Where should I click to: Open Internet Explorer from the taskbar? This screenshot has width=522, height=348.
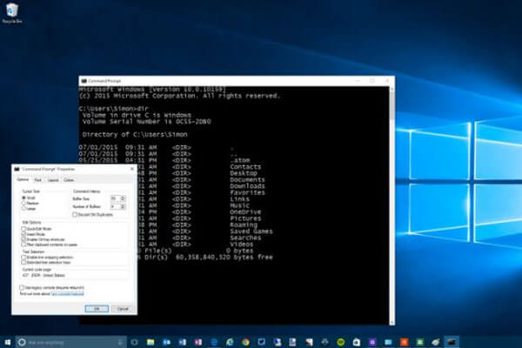click(230, 342)
